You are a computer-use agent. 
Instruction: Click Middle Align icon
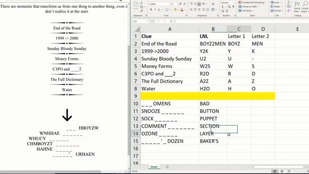[195, 4]
